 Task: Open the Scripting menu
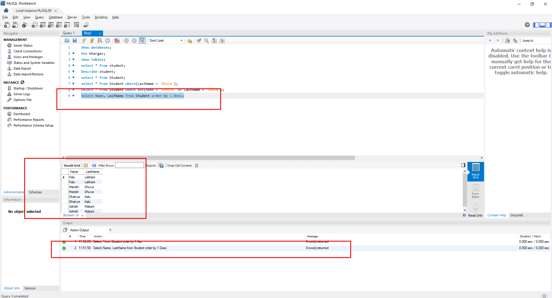[x=101, y=17]
